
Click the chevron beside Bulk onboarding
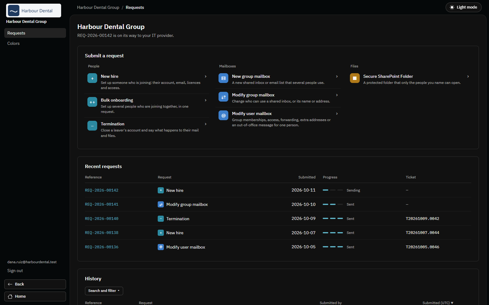(x=206, y=100)
